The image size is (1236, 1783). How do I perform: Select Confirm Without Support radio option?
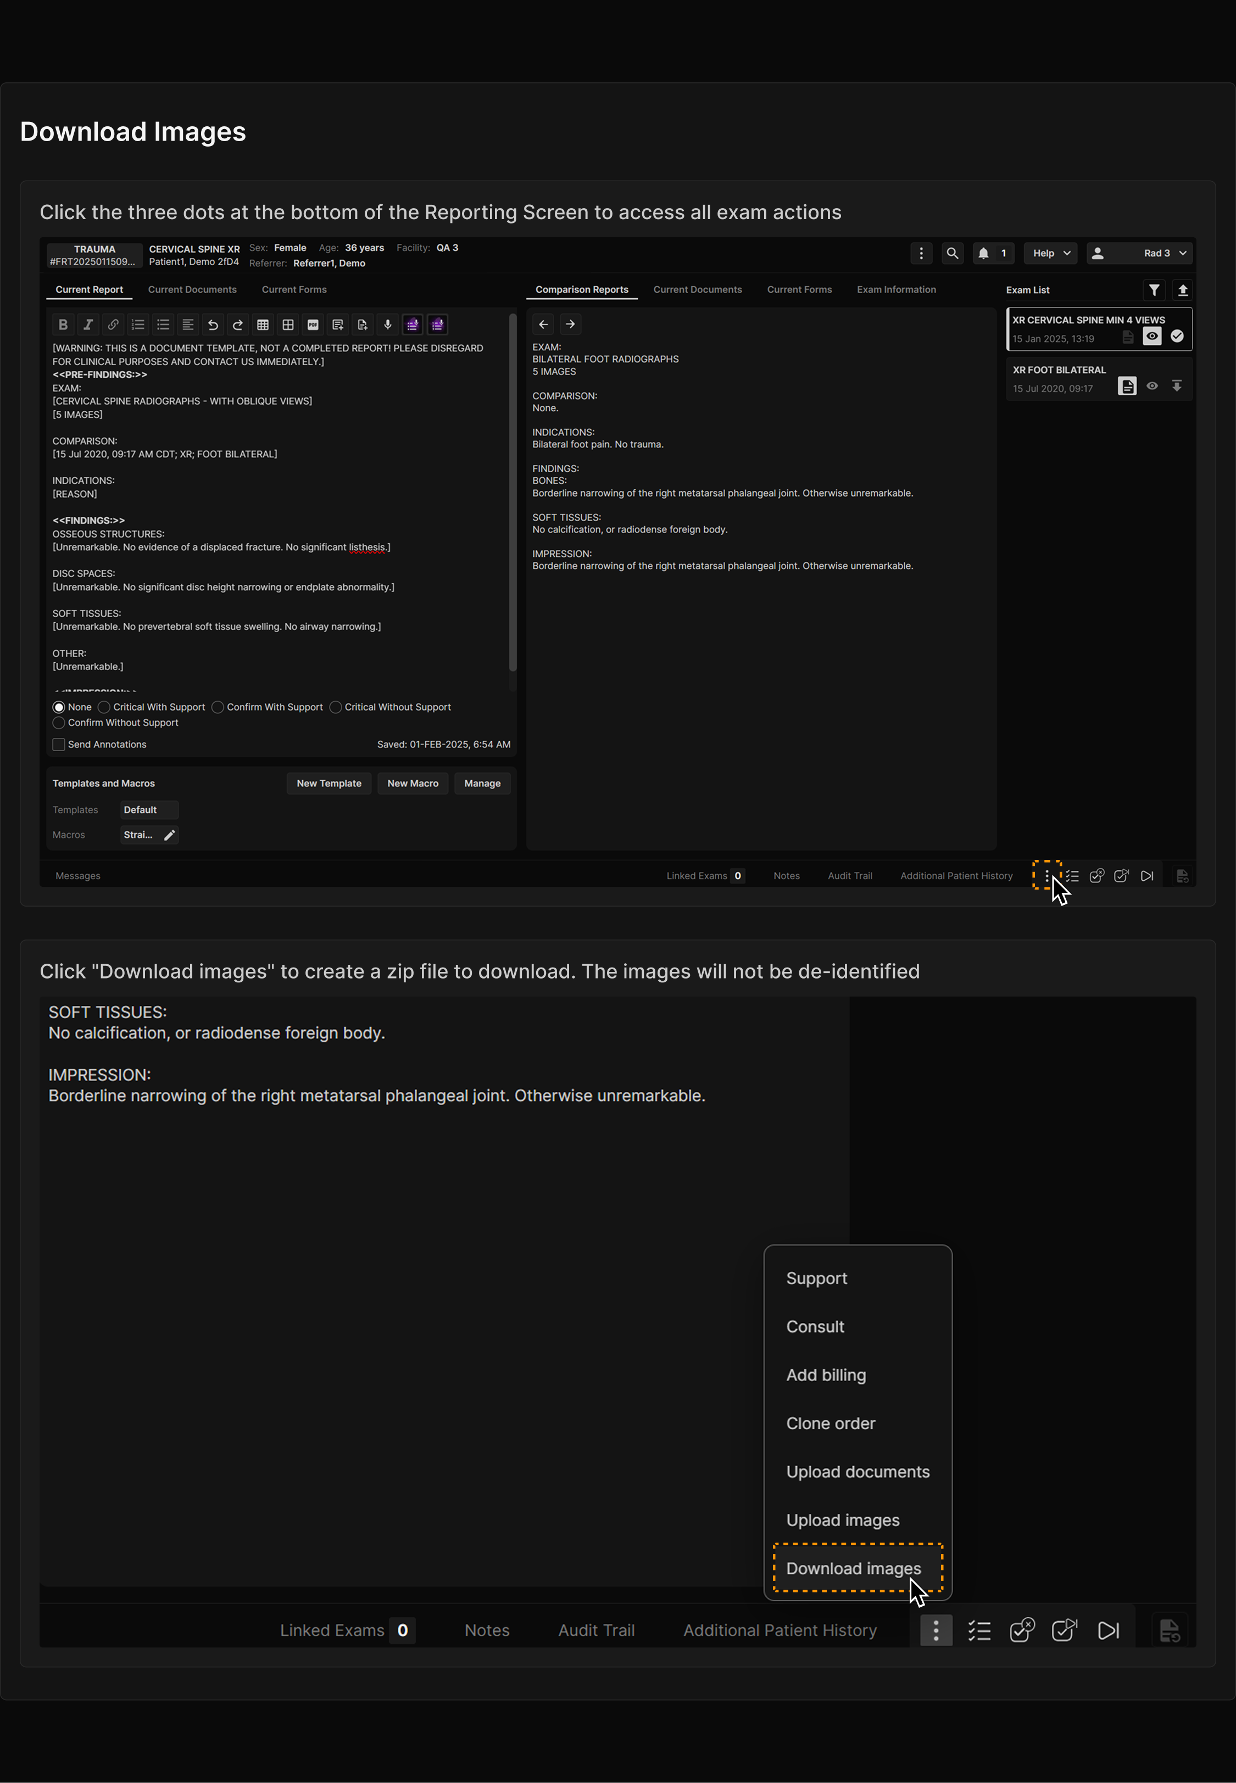click(x=59, y=722)
